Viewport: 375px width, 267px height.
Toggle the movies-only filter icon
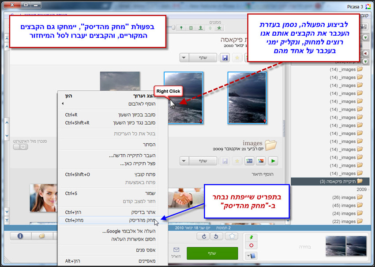[191, 28]
